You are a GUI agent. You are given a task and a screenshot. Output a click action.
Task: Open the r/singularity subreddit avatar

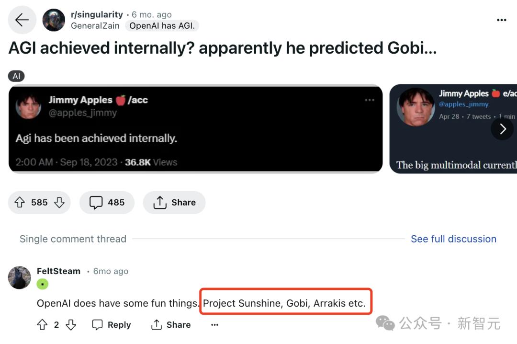[54, 20]
